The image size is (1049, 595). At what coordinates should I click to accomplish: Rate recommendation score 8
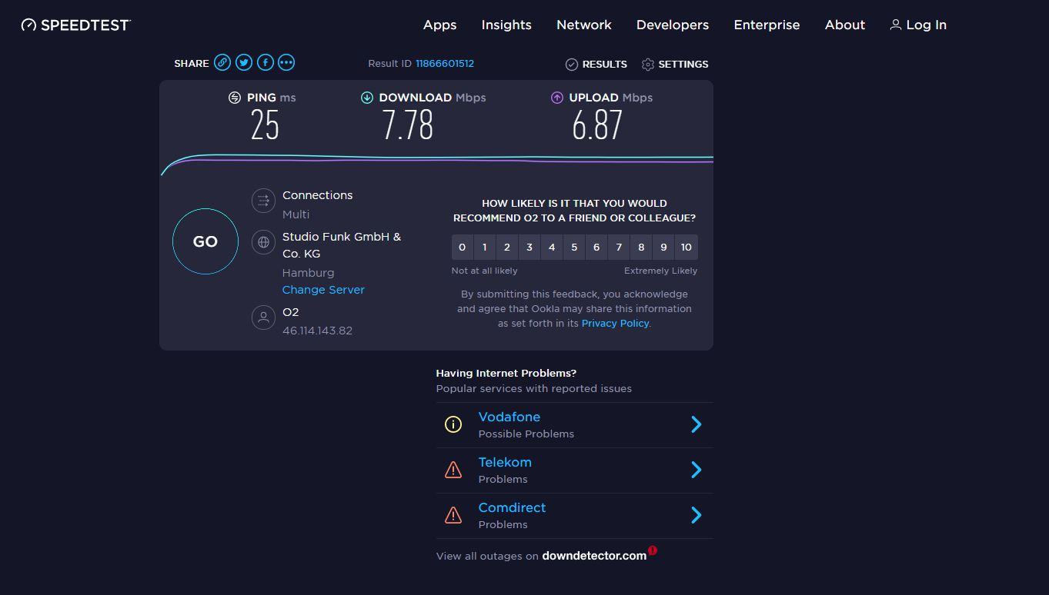point(640,248)
